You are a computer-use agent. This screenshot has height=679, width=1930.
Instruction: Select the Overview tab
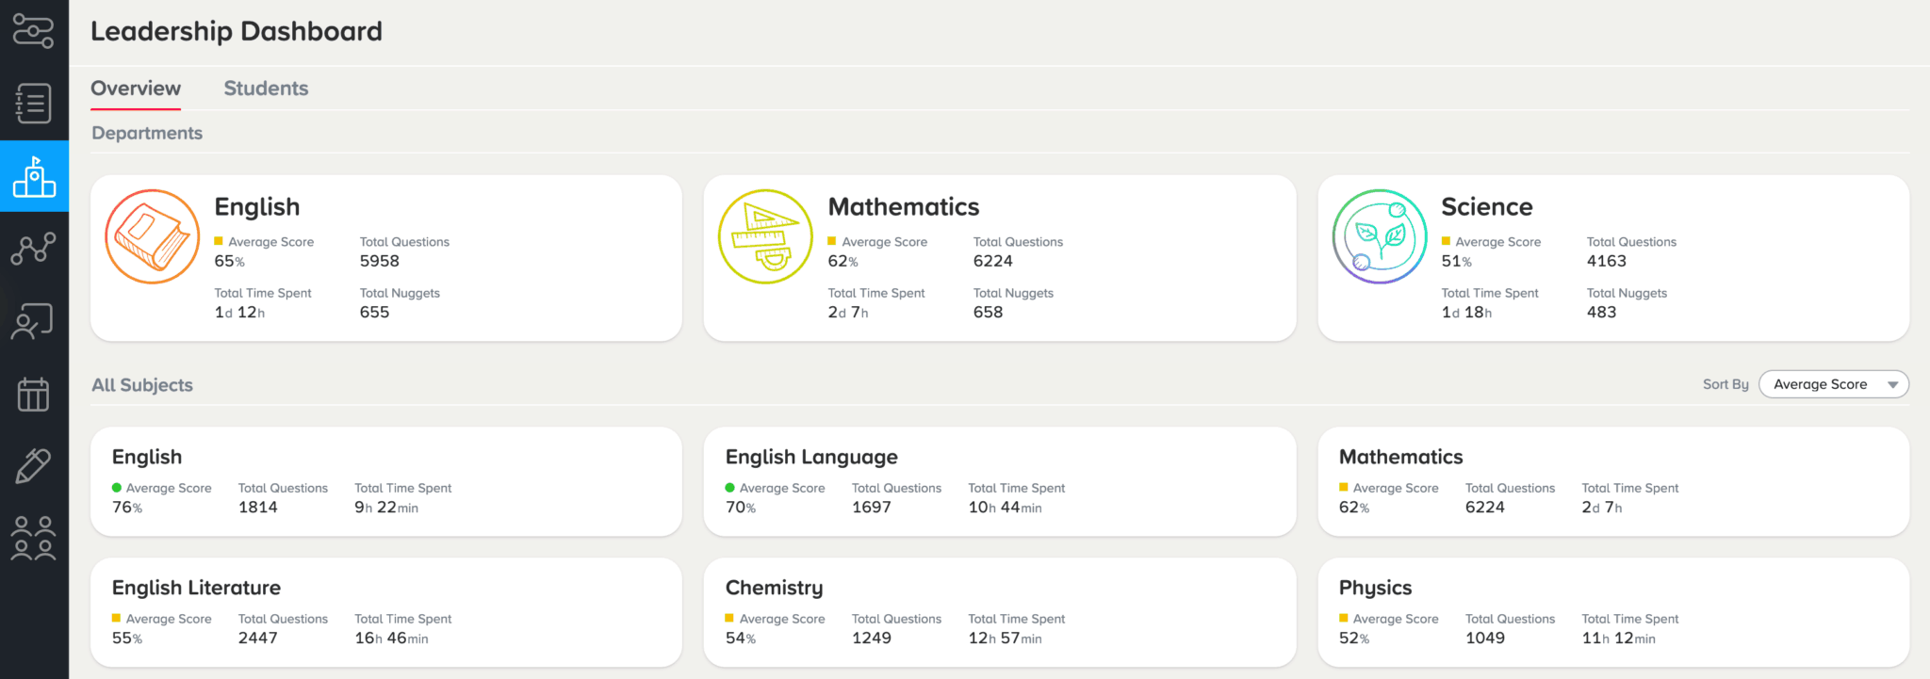136,89
